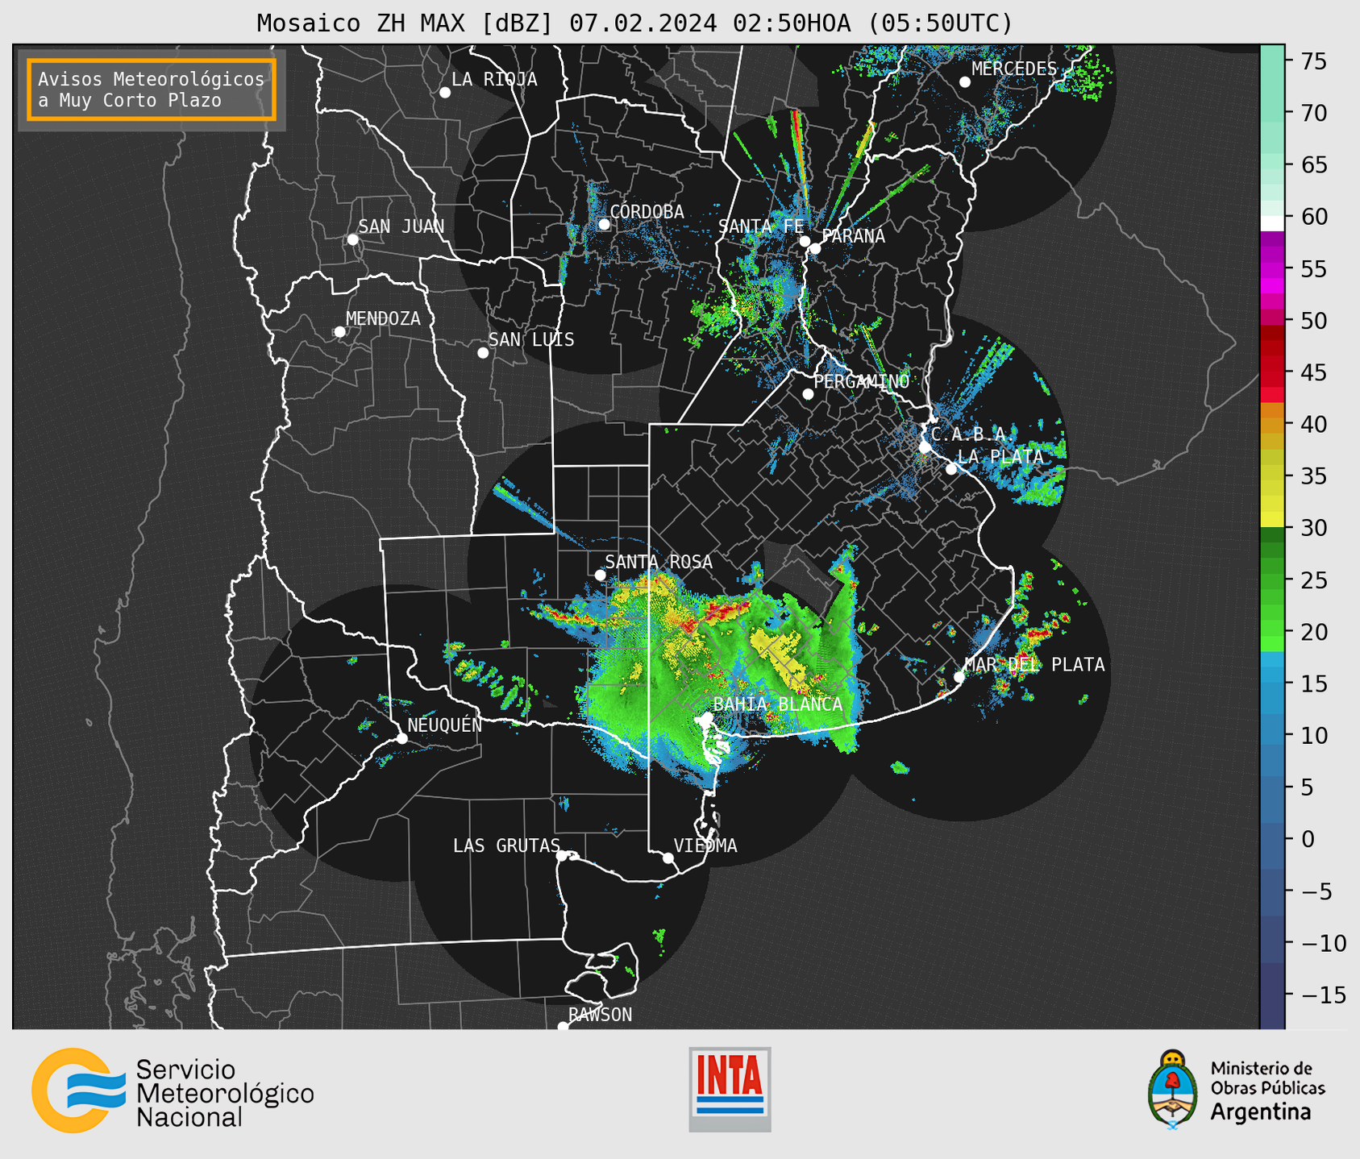Click the Mar del Plata marker dot
Screen dimensions: 1360x1159
pyautogui.click(x=959, y=677)
